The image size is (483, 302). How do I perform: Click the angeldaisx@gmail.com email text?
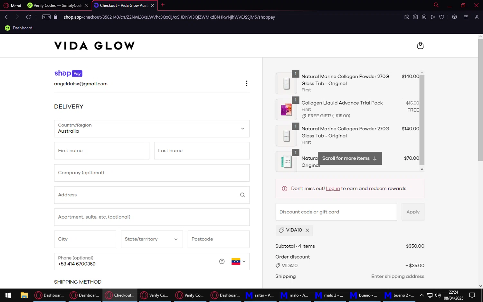click(x=81, y=84)
